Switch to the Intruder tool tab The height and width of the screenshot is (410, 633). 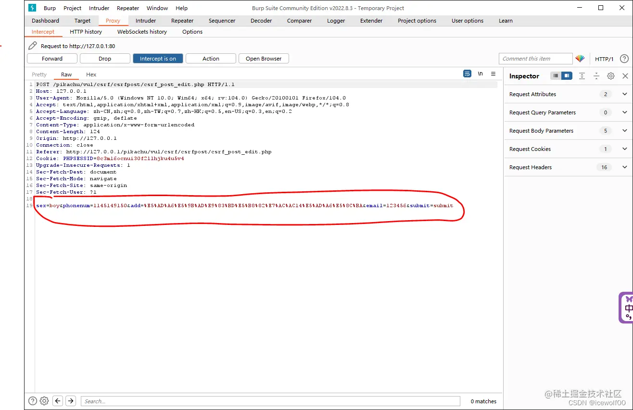pos(146,21)
